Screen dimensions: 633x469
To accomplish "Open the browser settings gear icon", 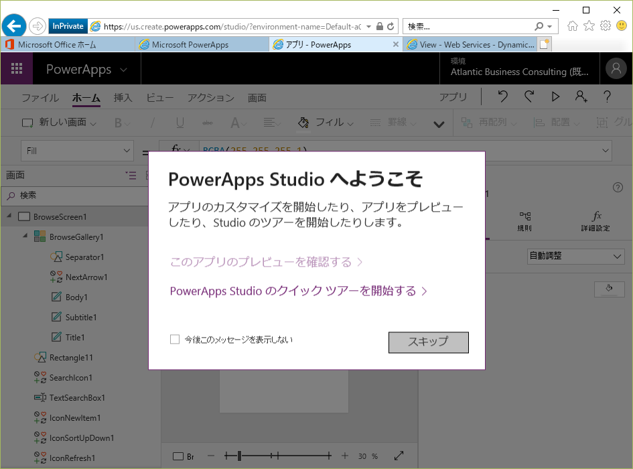I will [x=606, y=26].
